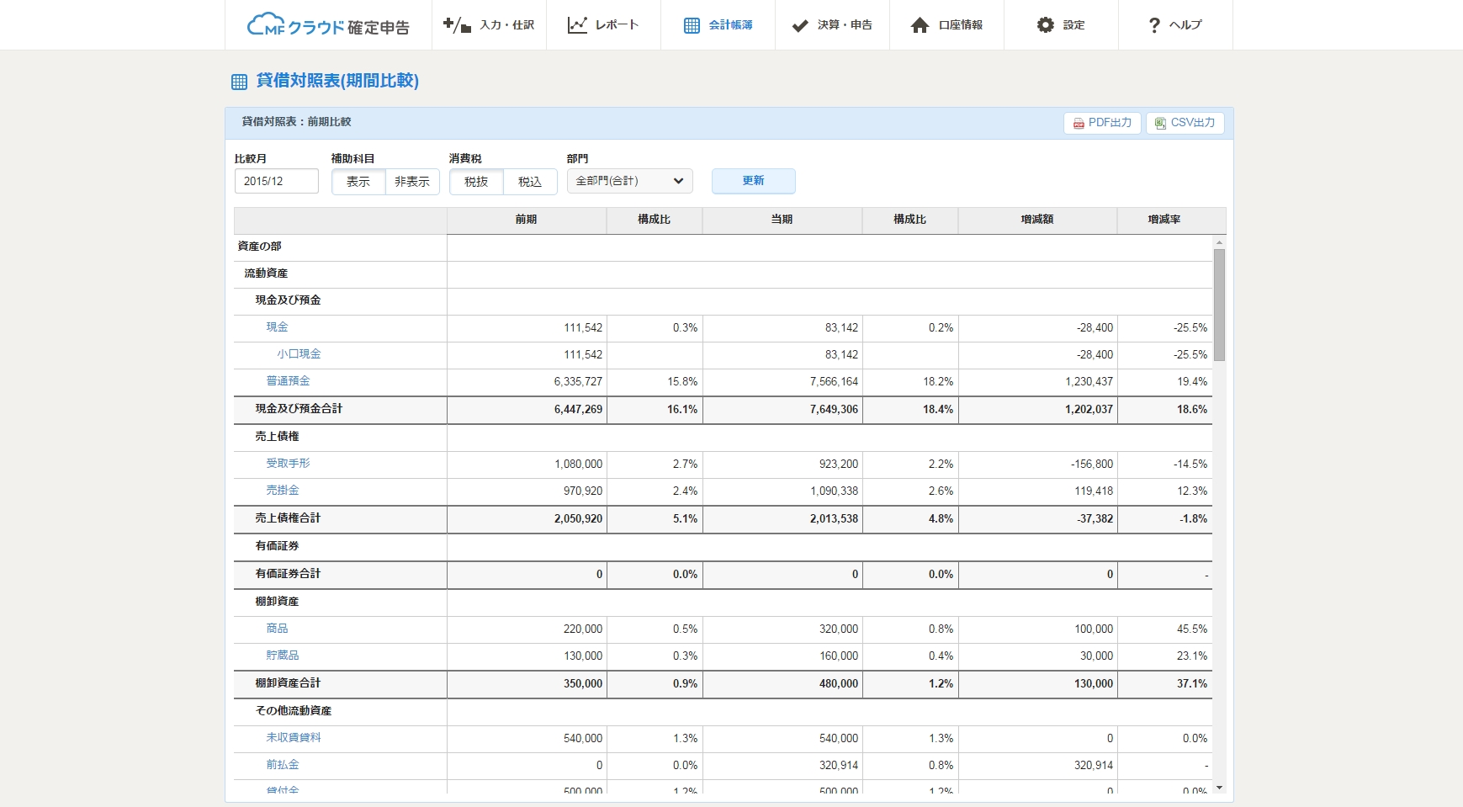Click the その他流動資産 heading
Image resolution: width=1463 pixels, height=807 pixels.
tap(294, 711)
